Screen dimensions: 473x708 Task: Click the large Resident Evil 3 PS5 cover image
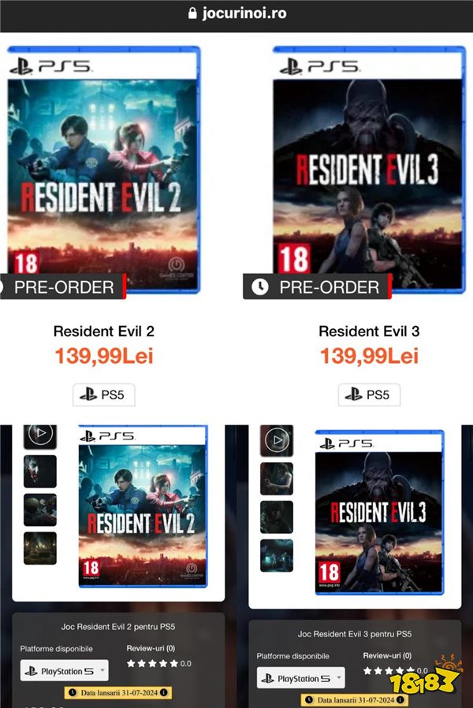click(x=369, y=170)
